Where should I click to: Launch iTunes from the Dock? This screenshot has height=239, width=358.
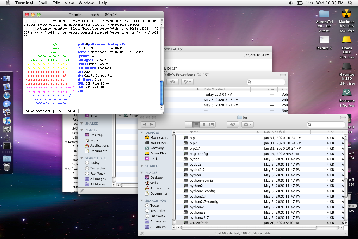[7, 121]
